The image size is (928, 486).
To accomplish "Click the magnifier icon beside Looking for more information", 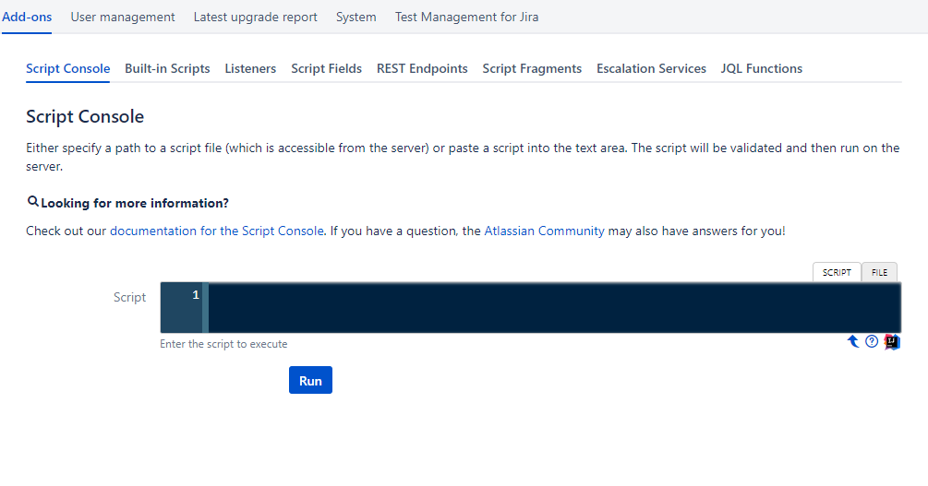I will coord(33,202).
